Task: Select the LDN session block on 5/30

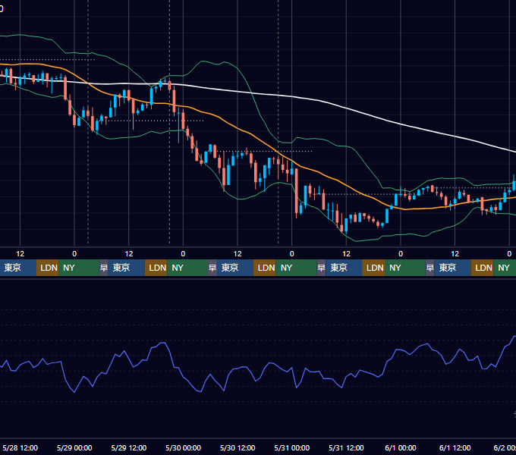Action: (265, 268)
